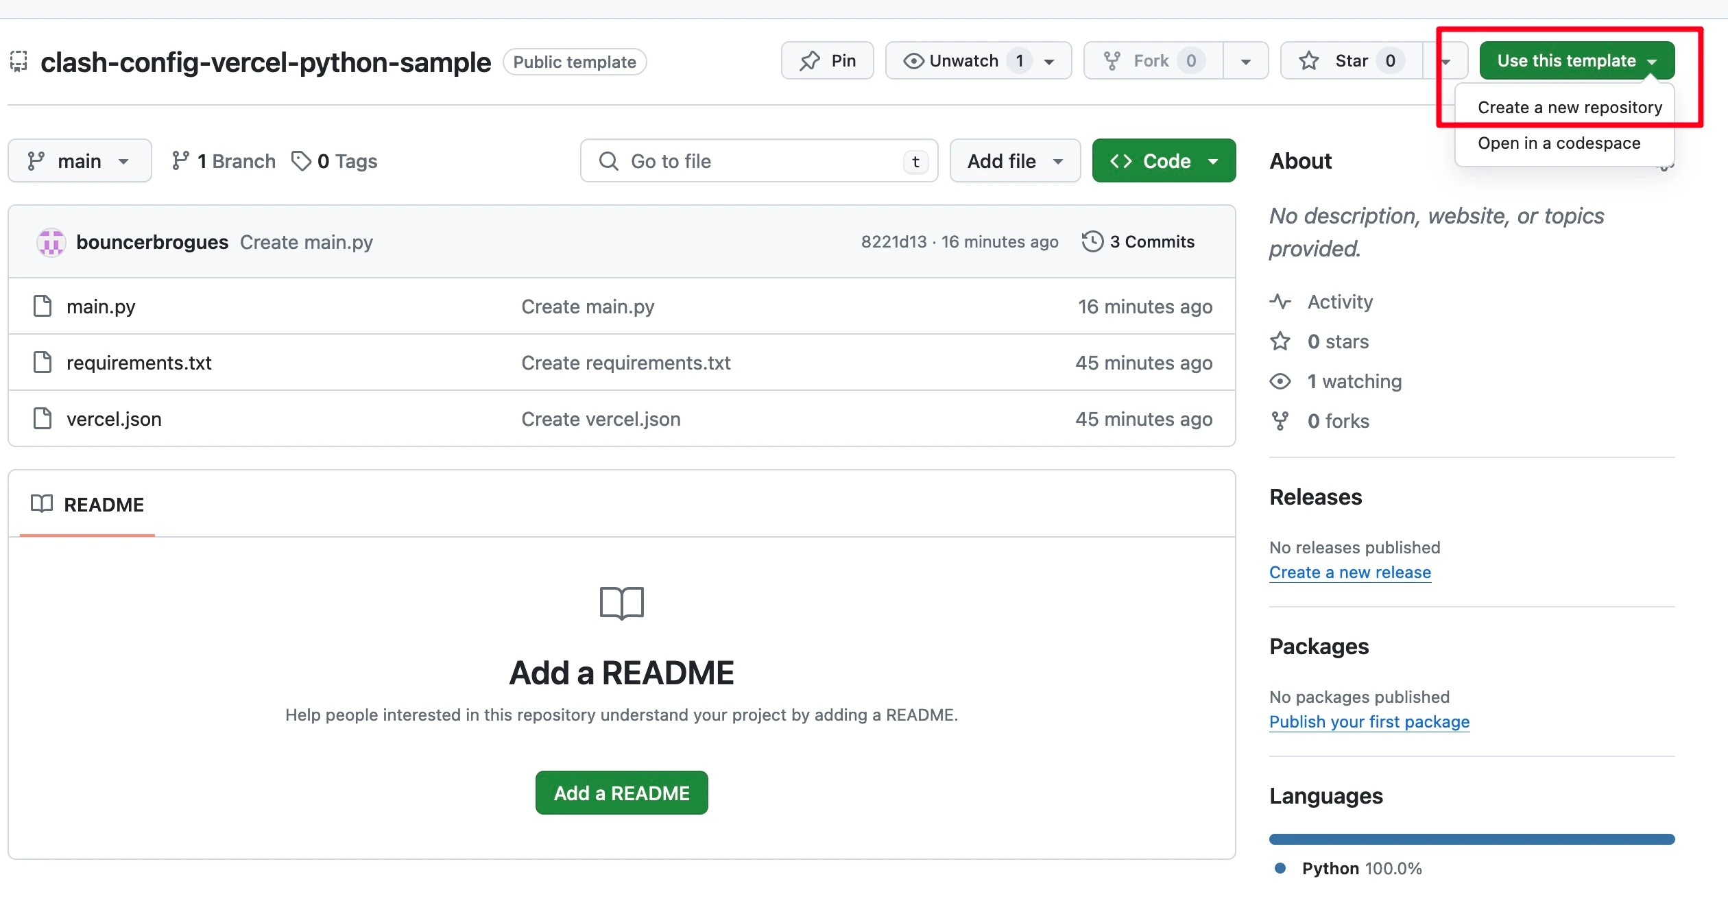Open the Add file dropdown
The width and height of the screenshot is (1728, 901).
pos(1015,161)
